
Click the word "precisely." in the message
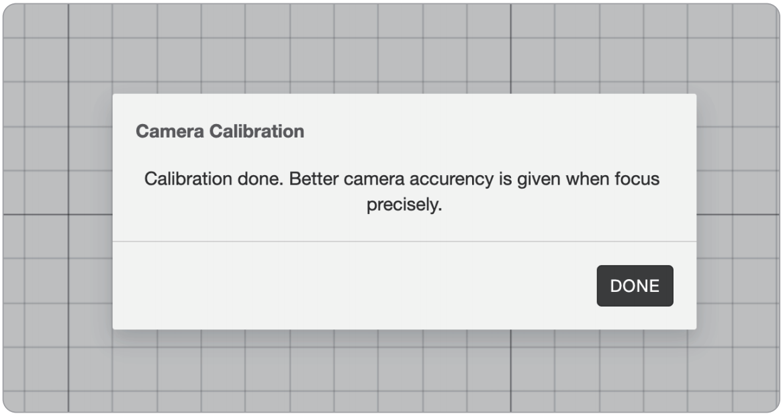404,205
